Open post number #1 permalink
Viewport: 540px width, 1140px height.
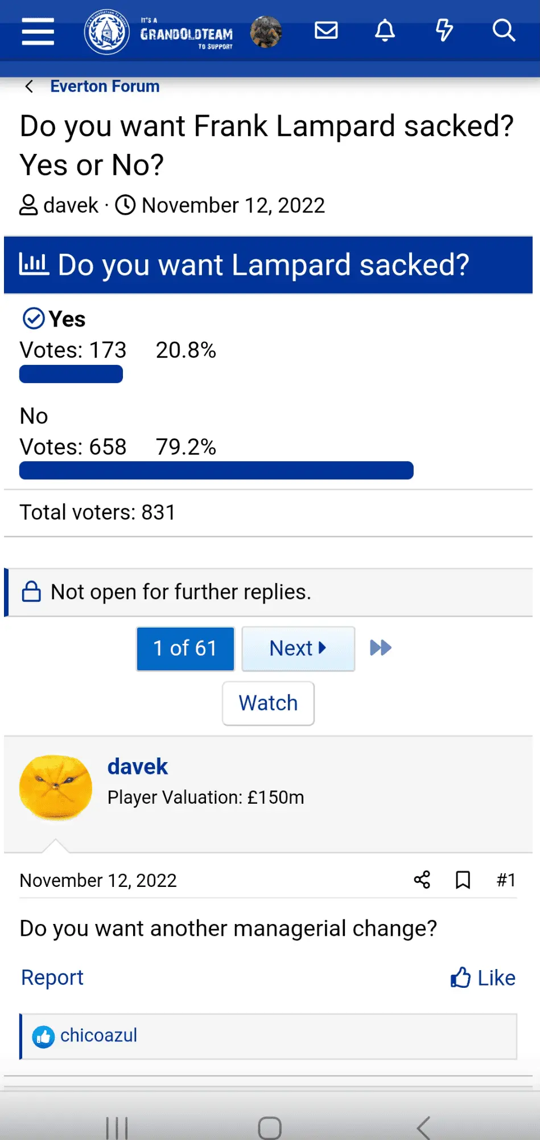pyautogui.click(x=505, y=880)
